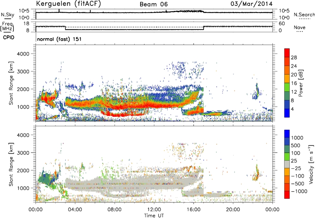Click the green velocity patch near 01:00 UT
This screenshot has height=218, width=315.
coord(45,178)
